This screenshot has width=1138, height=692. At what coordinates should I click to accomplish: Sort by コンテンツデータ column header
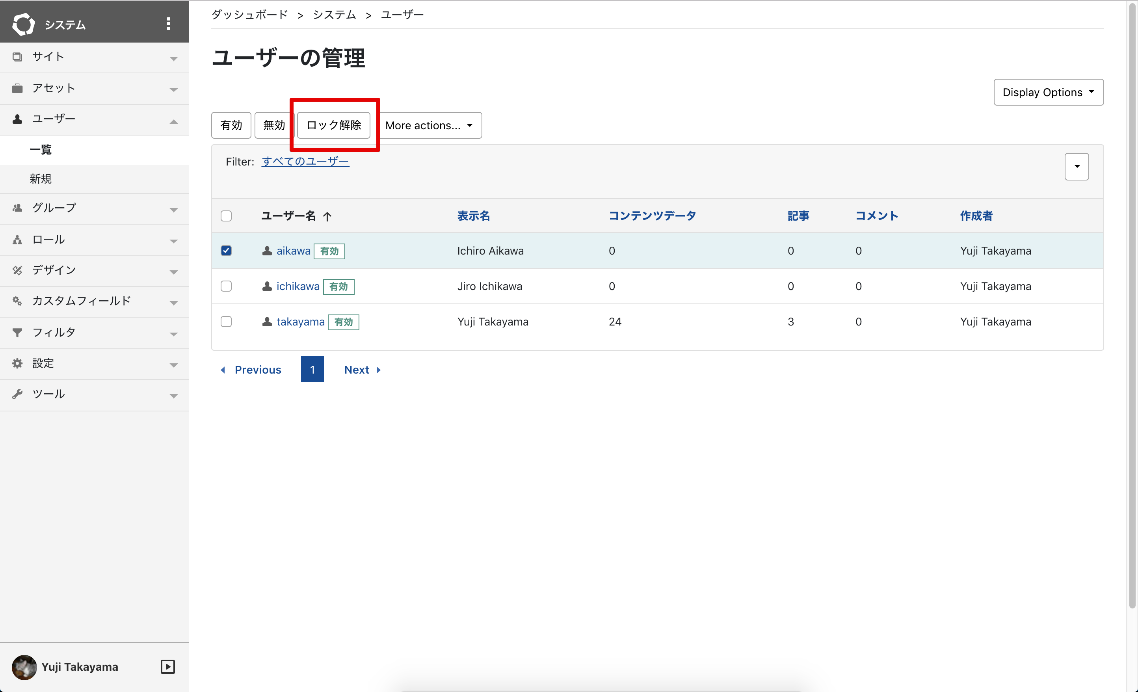tap(652, 216)
